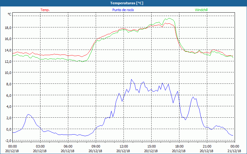Image resolution: width=247 pixels, height=154 pixels.
Task: Click the 18,0 y-axis value
Action: [x=8, y=27]
